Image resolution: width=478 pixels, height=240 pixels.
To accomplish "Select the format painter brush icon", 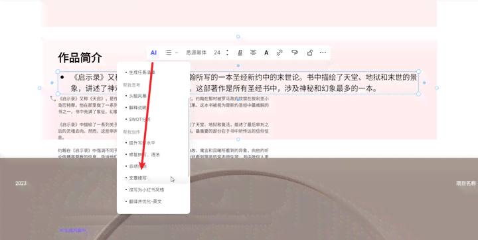I will click(295, 53).
